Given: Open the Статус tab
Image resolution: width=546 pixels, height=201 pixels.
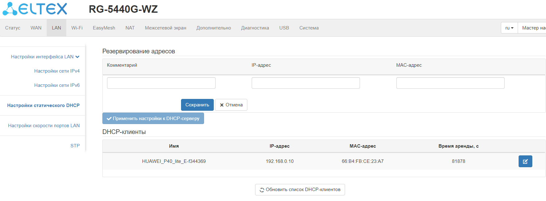Looking at the screenshot, I should 13,28.
